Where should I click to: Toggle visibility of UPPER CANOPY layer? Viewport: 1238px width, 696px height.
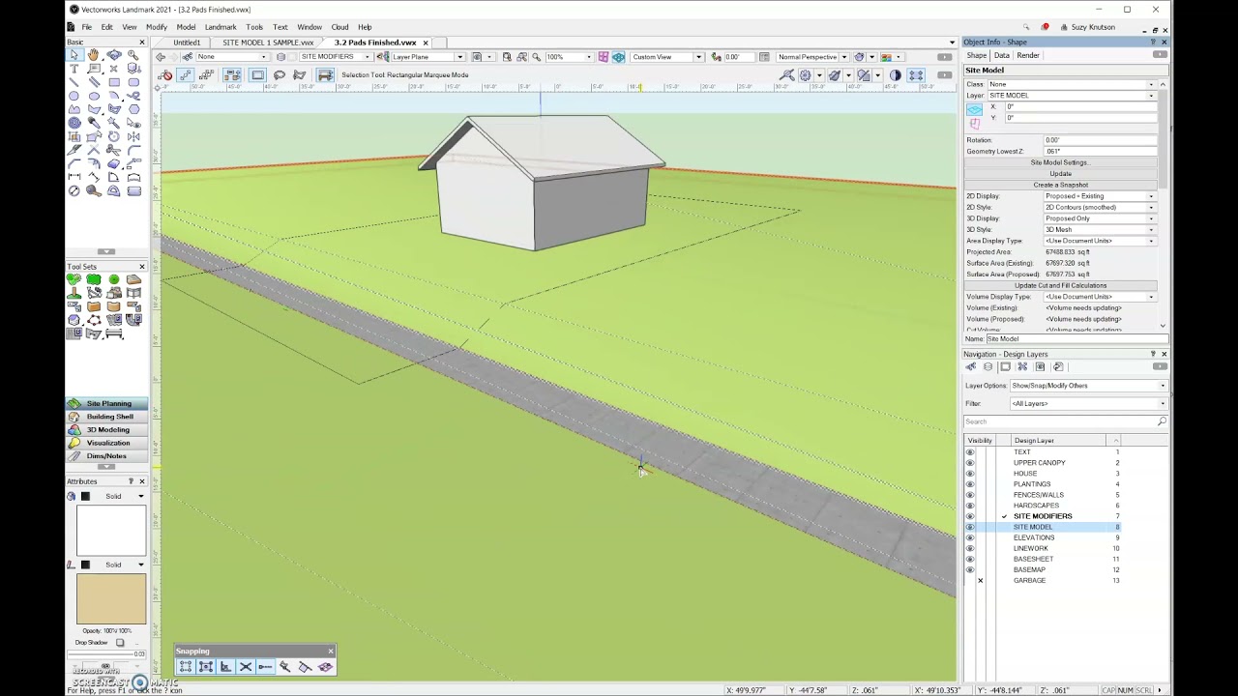(970, 463)
